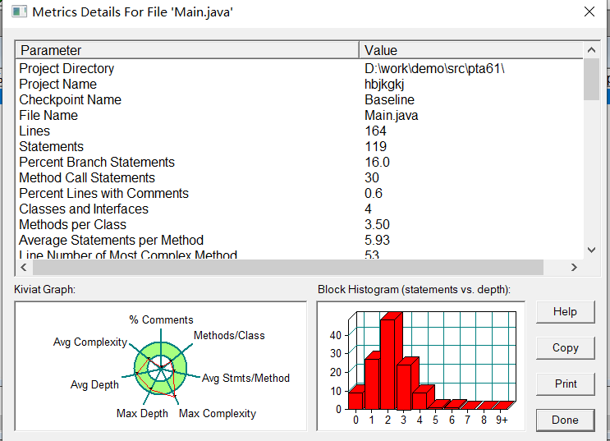Click the value 164
The width and height of the screenshot is (610, 441).
point(375,131)
